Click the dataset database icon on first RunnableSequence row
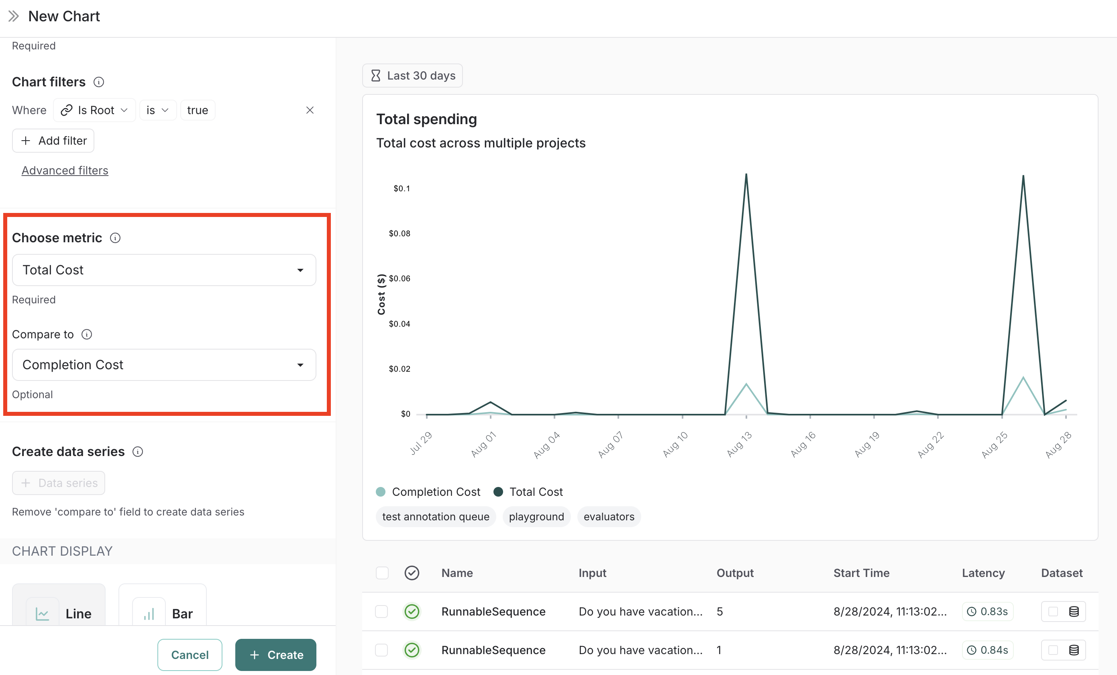The height and width of the screenshot is (675, 1117). point(1074,612)
